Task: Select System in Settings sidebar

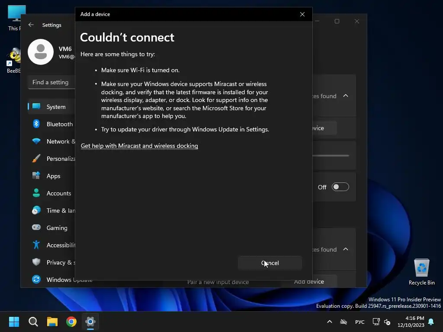Action: click(52, 107)
